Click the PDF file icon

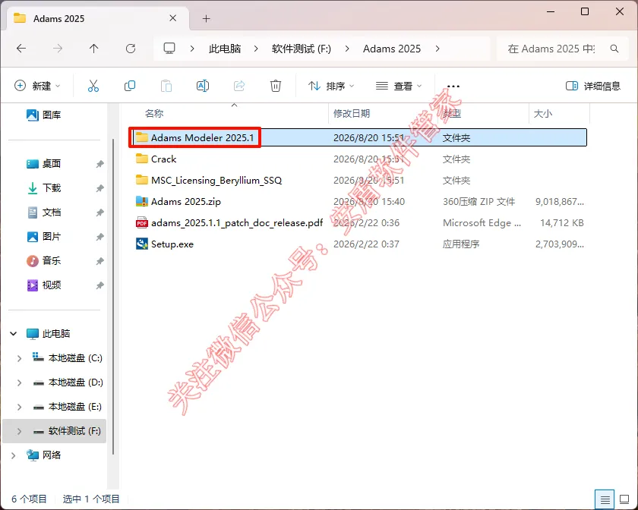141,222
